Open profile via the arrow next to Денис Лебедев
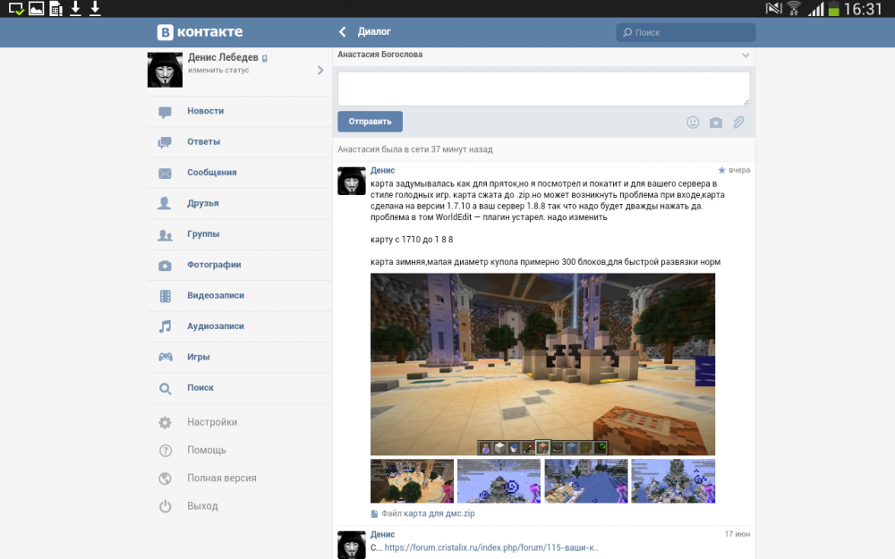 (320, 70)
